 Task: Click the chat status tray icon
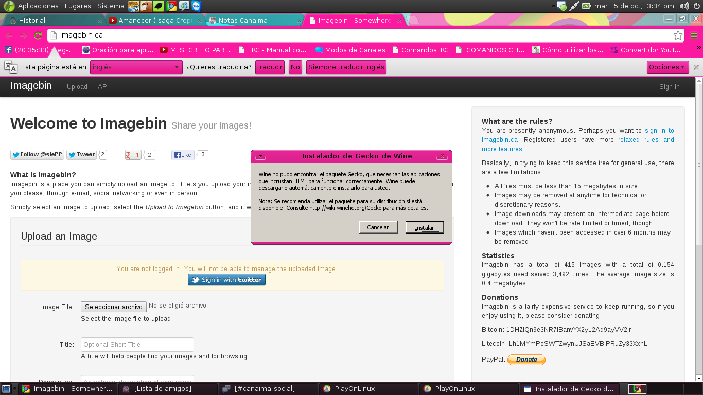point(561,6)
